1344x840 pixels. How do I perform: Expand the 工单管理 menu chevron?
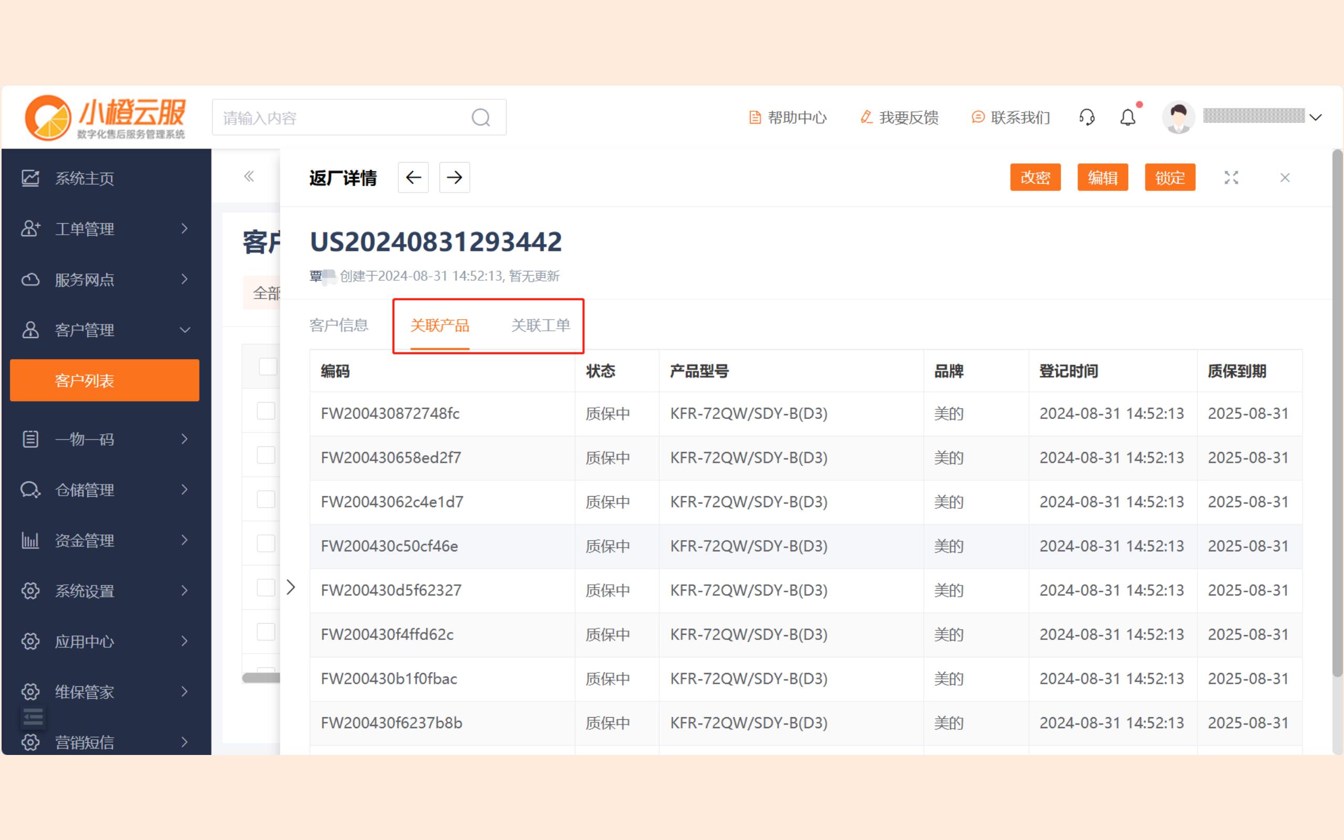(185, 228)
